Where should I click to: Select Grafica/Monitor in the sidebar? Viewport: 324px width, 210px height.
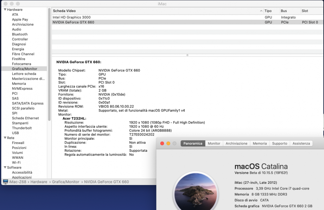pyautogui.click(x=24, y=69)
